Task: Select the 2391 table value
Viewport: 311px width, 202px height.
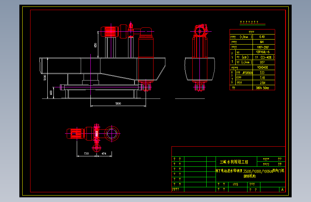Action: pyautogui.click(x=263, y=83)
